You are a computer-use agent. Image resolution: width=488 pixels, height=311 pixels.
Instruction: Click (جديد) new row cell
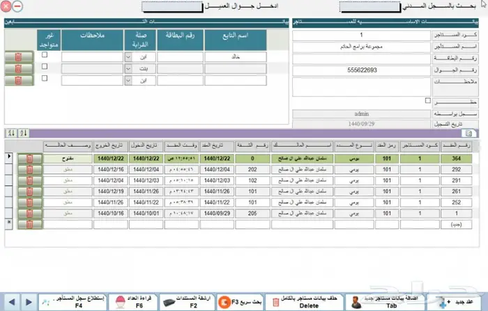[456, 225]
